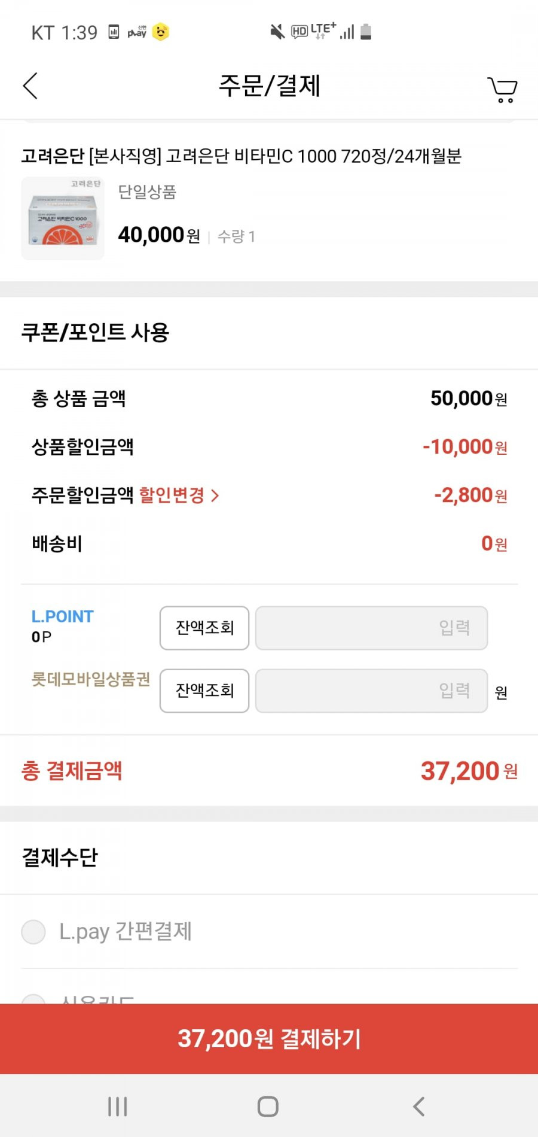Viewport: 538px width, 1137px height.
Task: Tap the Android recent apps icon
Action: pyautogui.click(x=118, y=1106)
